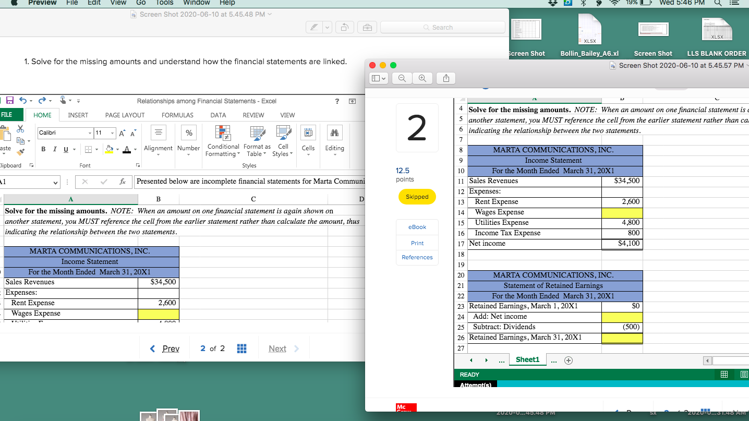The height and width of the screenshot is (421, 749).
Task: Switch to the PAGE LAYOUT ribbon tab
Action: 125,115
